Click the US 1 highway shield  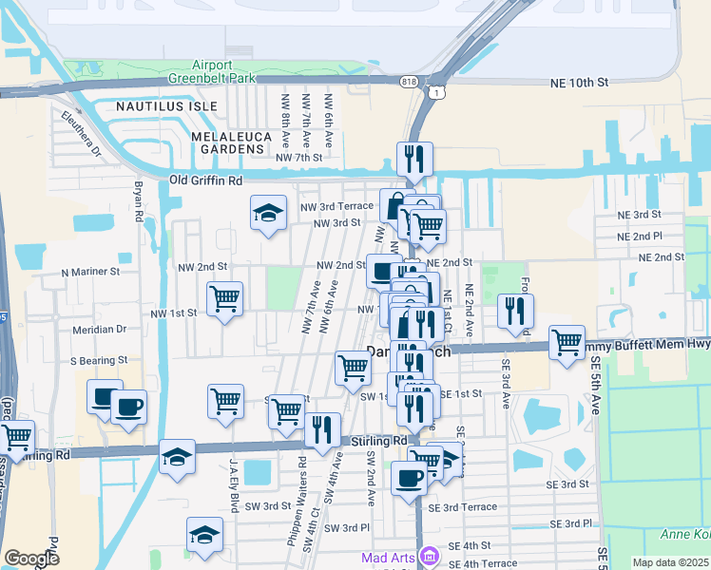pos(435,92)
